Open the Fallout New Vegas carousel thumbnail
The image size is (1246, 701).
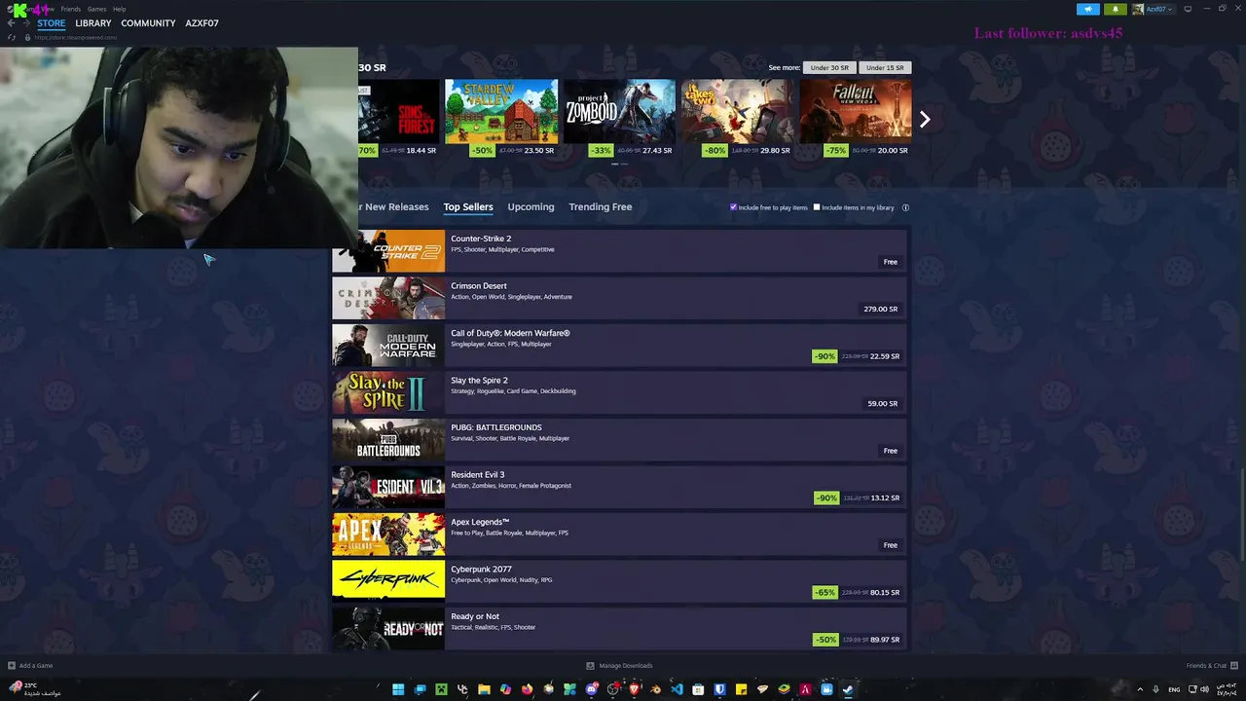pyautogui.click(x=856, y=111)
